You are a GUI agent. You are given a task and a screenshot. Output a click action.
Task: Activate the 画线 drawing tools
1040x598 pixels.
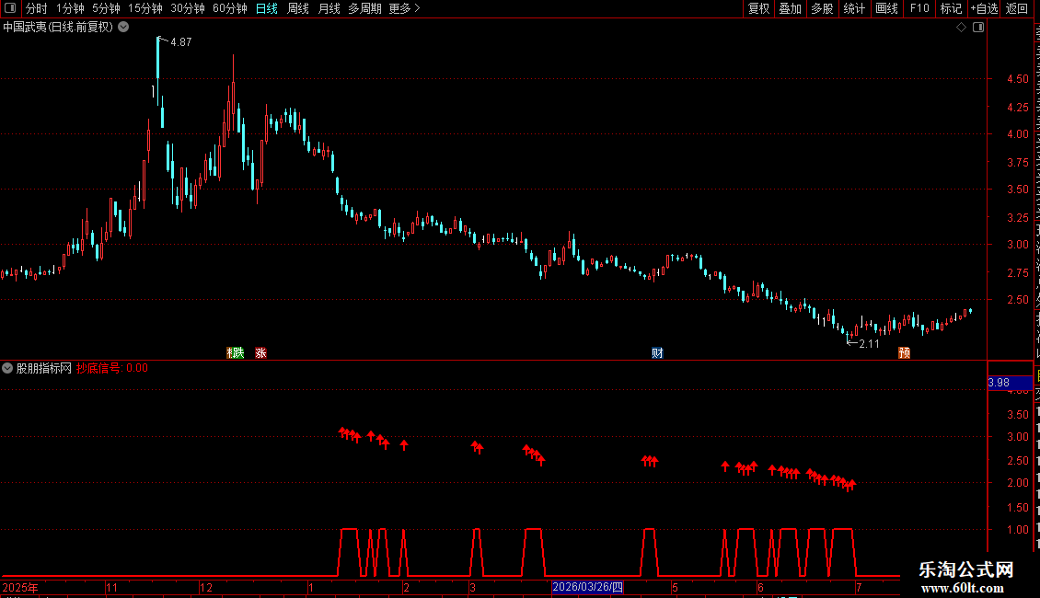(887, 8)
